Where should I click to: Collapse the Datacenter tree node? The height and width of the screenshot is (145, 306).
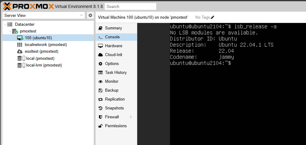(5, 24)
